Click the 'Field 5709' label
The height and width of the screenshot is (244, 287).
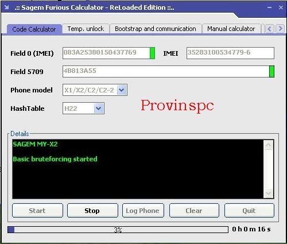pyautogui.click(x=27, y=72)
